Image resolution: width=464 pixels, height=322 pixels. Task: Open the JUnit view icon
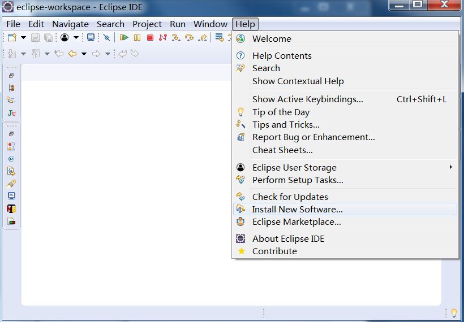(11, 113)
